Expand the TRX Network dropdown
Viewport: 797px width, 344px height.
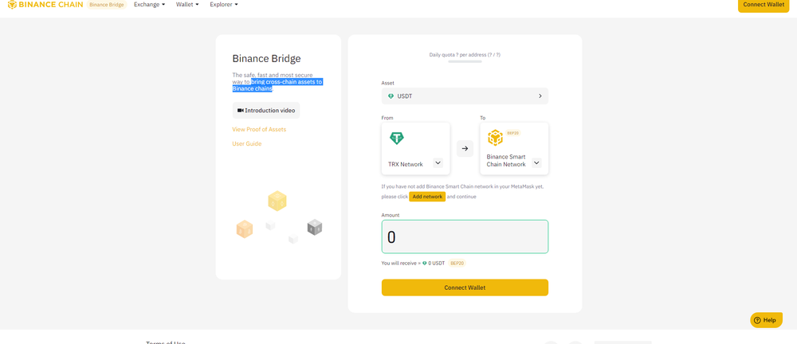(438, 163)
